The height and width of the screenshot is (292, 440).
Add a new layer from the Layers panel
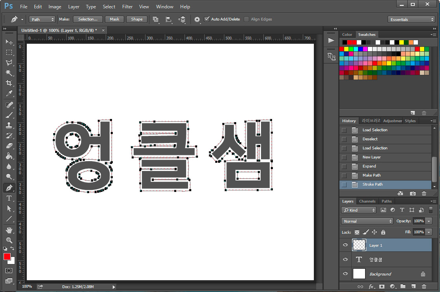(413, 286)
